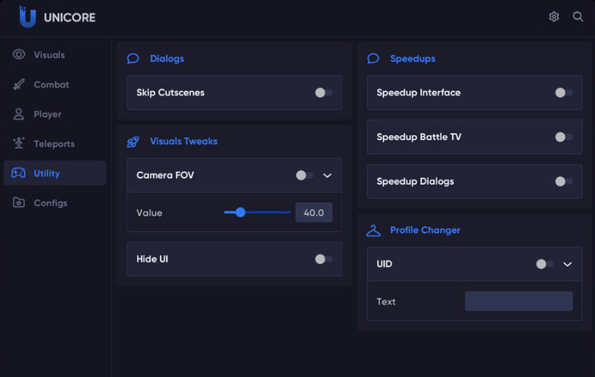
Task: Click the Visuals Tweaks heading
Action: click(183, 141)
